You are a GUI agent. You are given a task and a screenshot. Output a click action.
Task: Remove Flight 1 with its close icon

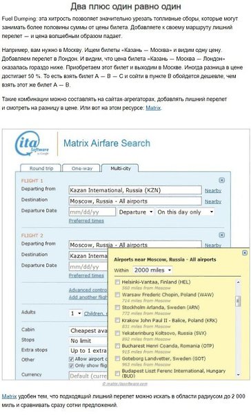222,181
